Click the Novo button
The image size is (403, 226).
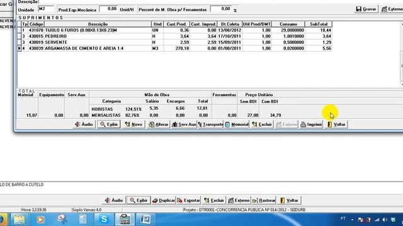click(133, 124)
